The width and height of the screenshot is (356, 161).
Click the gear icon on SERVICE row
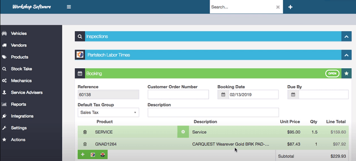[x=183, y=132]
